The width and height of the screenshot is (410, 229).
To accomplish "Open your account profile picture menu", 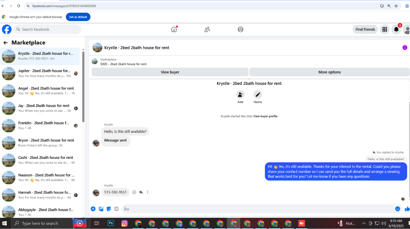I will coord(407,29).
